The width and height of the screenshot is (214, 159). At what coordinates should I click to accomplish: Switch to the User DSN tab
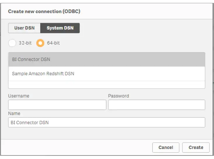click(24, 28)
